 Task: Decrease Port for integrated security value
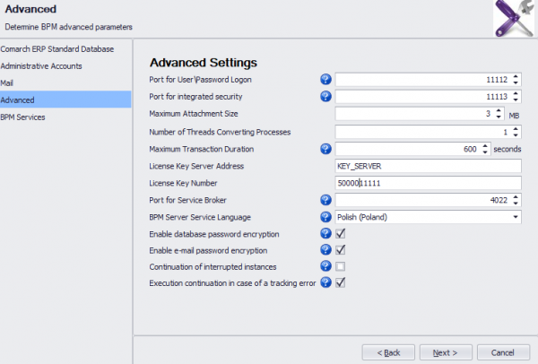pyautogui.click(x=516, y=100)
